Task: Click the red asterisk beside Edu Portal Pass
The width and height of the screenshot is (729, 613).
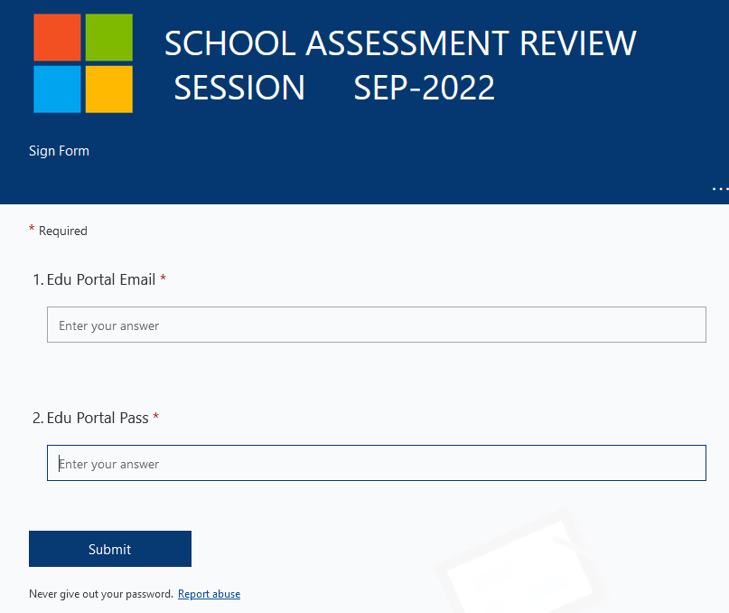Action: [156, 416]
